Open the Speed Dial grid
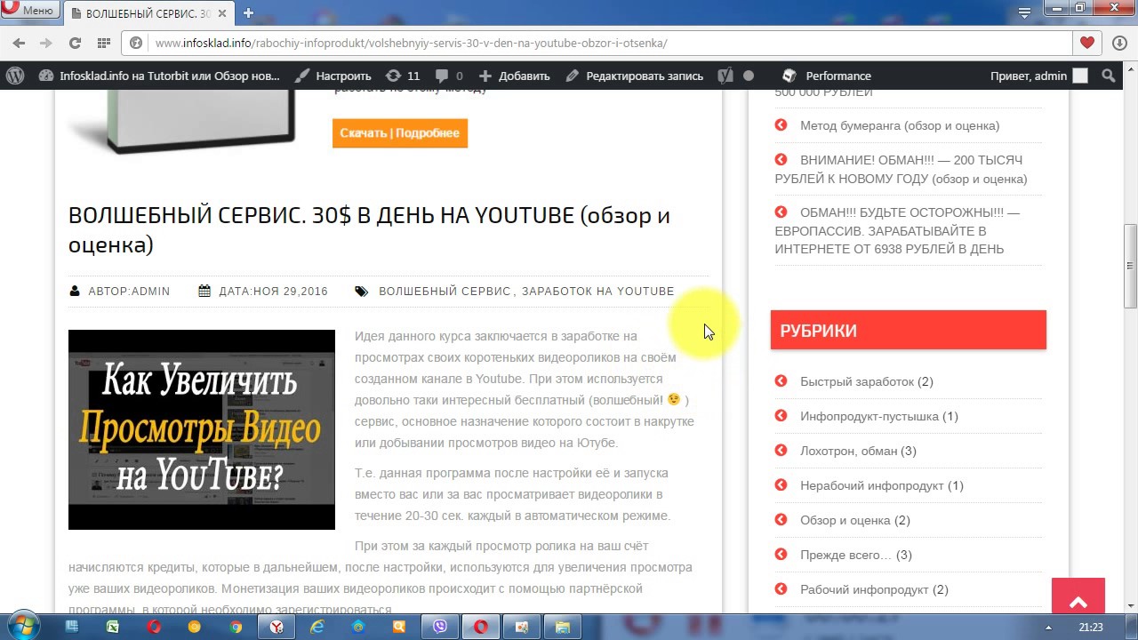The height and width of the screenshot is (640, 1138). coord(103,43)
